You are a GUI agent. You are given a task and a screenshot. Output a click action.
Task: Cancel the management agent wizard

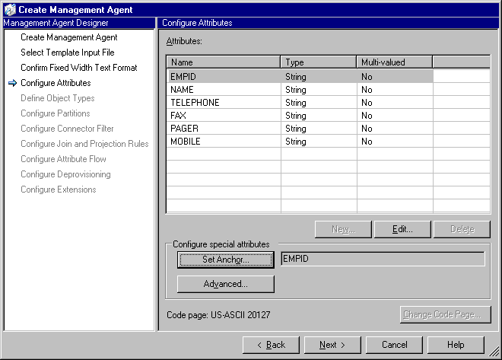pyautogui.click(x=395, y=345)
